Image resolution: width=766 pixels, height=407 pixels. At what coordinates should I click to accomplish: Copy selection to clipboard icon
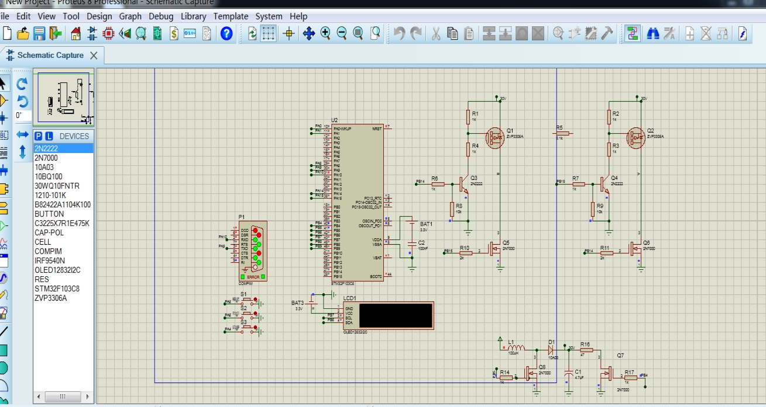click(452, 33)
